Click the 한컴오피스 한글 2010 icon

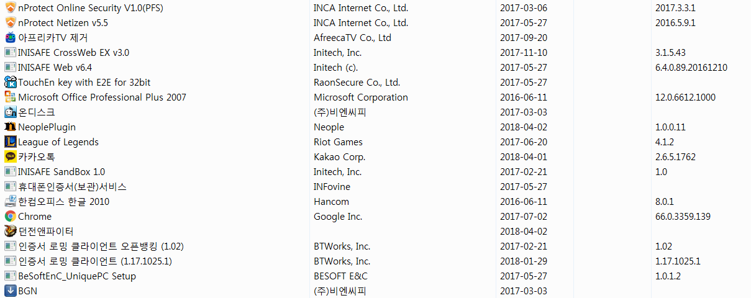[10, 202]
